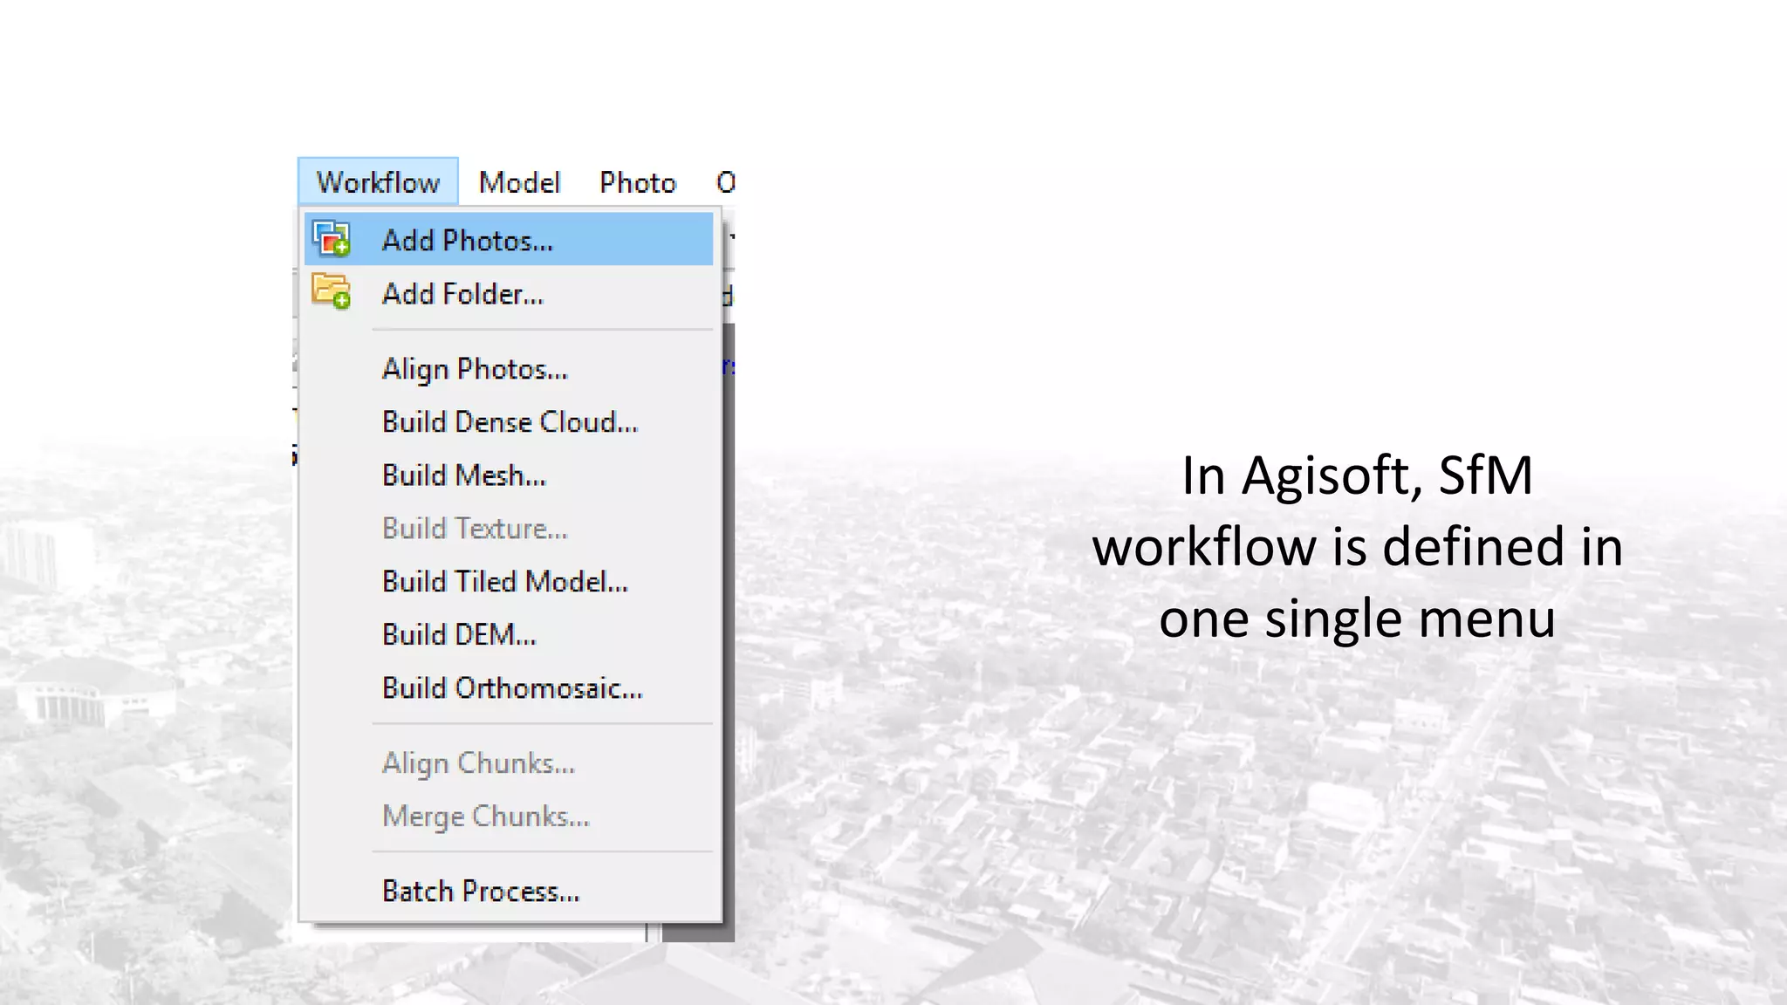Image resolution: width=1787 pixels, height=1005 pixels.
Task: Select Build DEM... option
Action: (509, 635)
